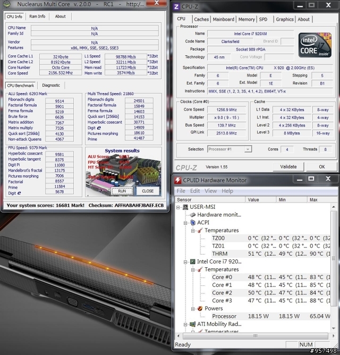
Task: Click the Validate button in CPU-Z
Action: [288, 167]
